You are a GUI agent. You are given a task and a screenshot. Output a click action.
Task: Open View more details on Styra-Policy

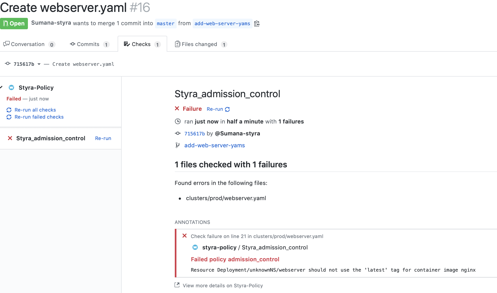(223, 285)
